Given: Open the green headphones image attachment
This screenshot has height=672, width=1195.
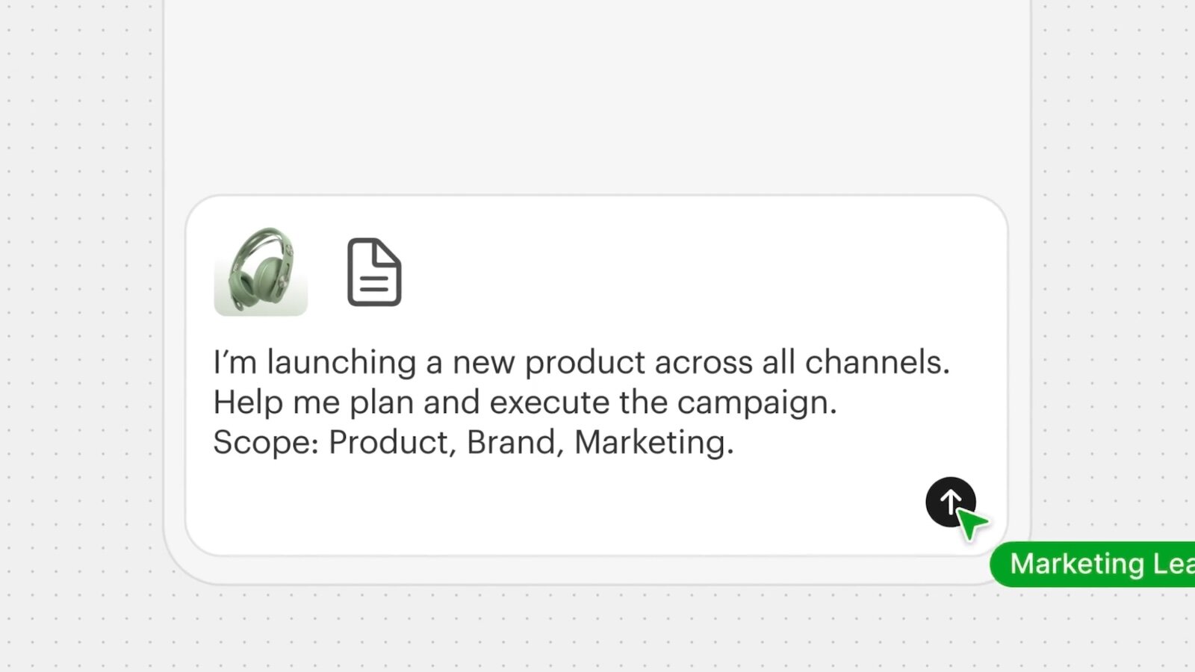Looking at the screenshot, I should tap(261, 271).
